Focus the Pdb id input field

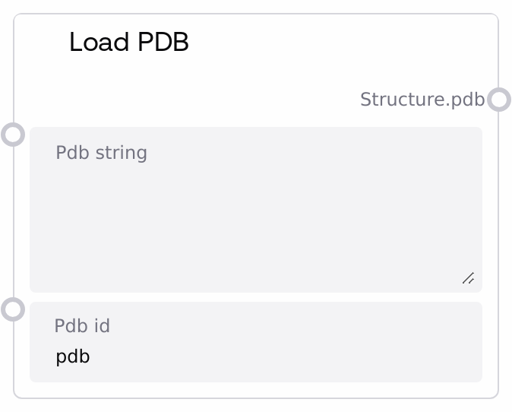255,356
